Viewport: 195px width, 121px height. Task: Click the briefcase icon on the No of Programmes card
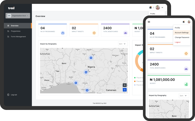63,33
